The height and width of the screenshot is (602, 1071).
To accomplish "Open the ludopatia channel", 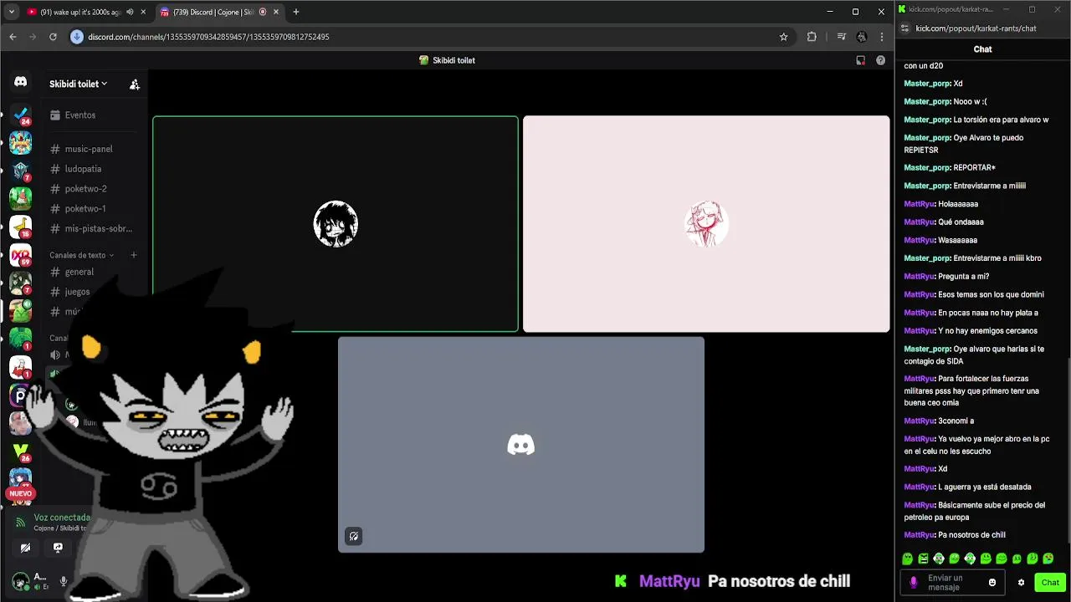I will 75,169.
